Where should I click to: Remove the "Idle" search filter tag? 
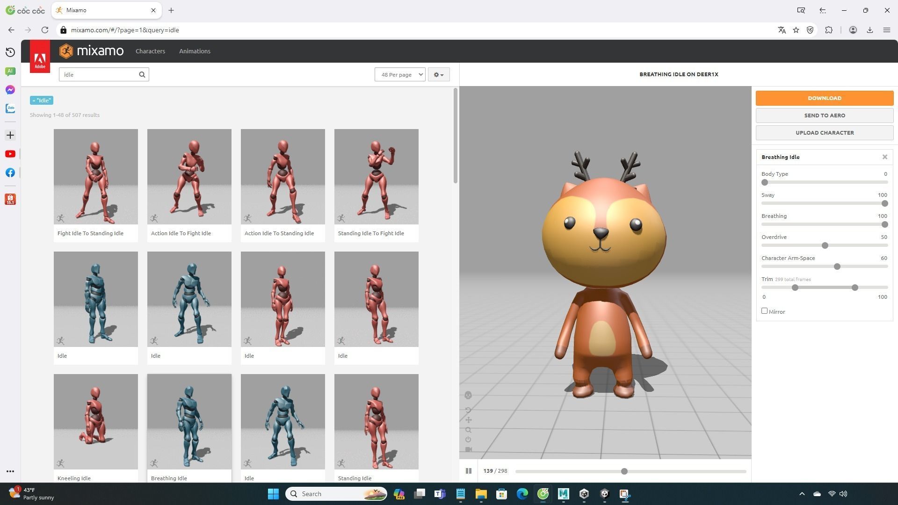42,101
